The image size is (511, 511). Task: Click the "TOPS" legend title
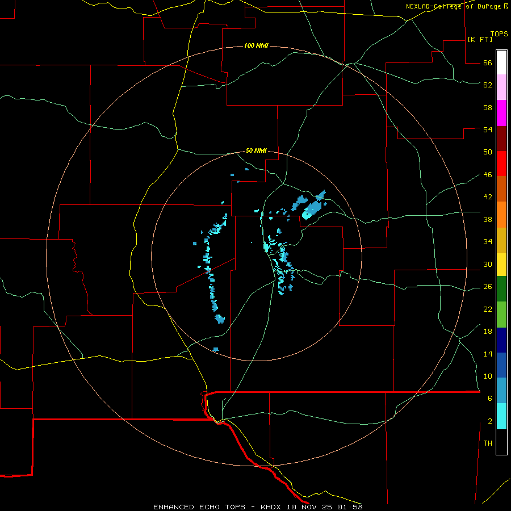pyautogui.click(x=499, y=33)
